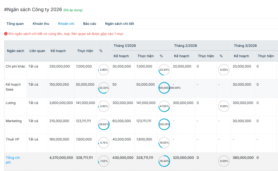Image resolution: width=278 pixels, height=171 pixels.
Task: Click the red warning icon above the table
Action: pos(6,34)
